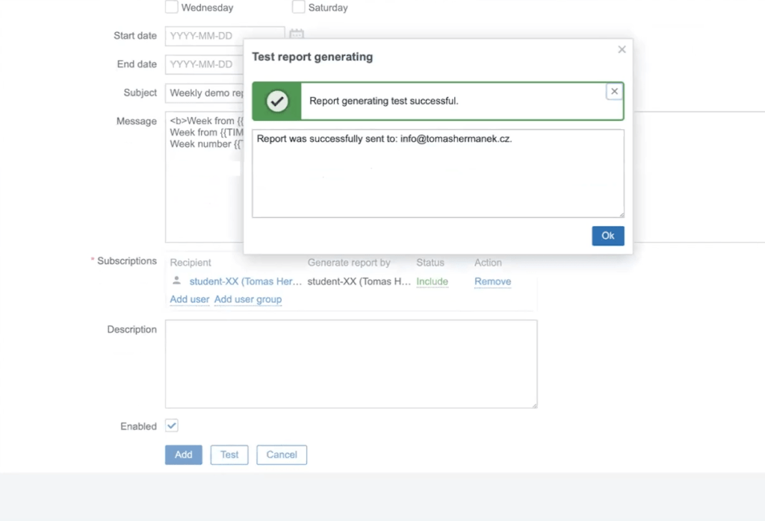
Task: Cancel the report form
Action: click(x=282, y=455)
